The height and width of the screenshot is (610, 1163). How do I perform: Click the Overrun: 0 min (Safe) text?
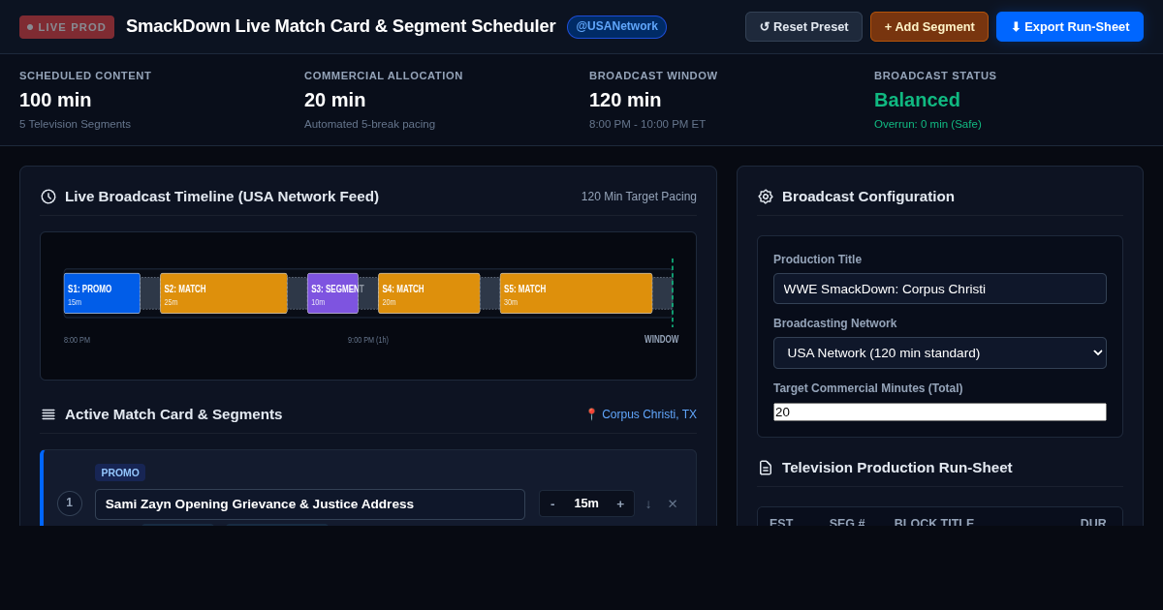927,124
